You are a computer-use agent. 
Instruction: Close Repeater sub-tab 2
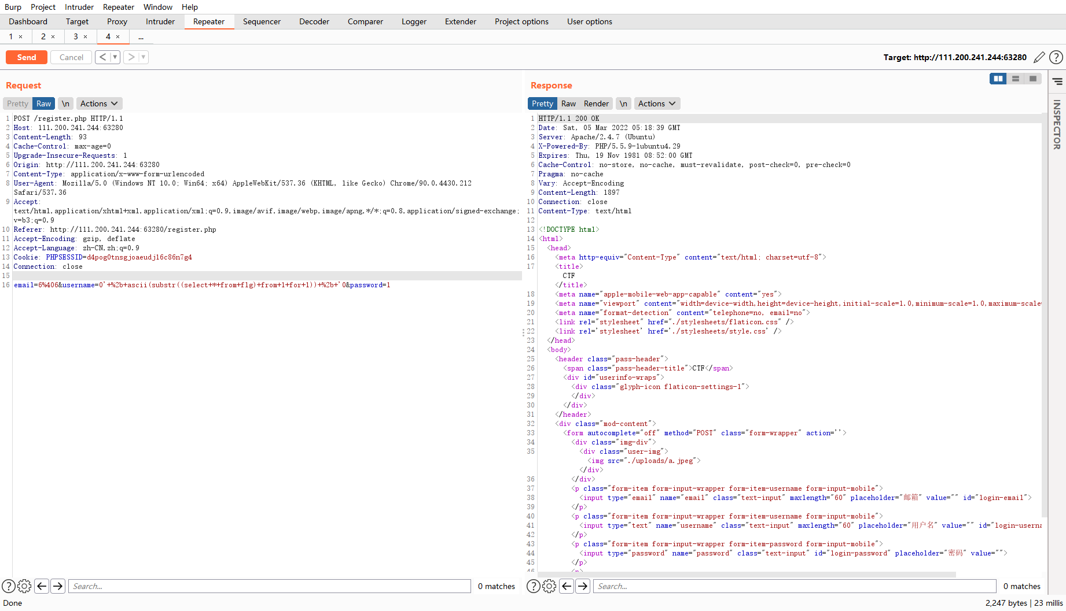click(53, 36)
